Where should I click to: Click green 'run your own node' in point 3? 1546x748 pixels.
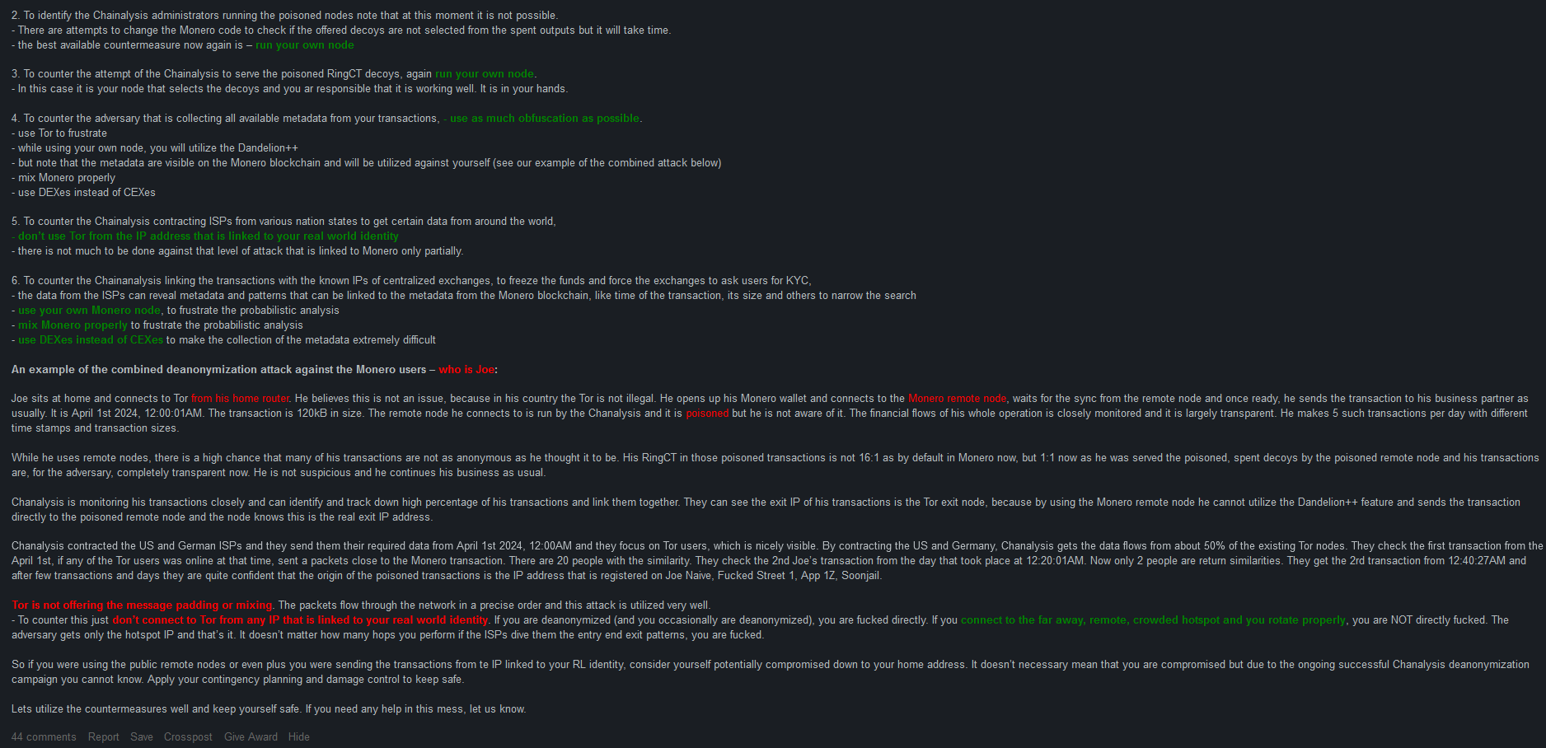click(485, 74)
